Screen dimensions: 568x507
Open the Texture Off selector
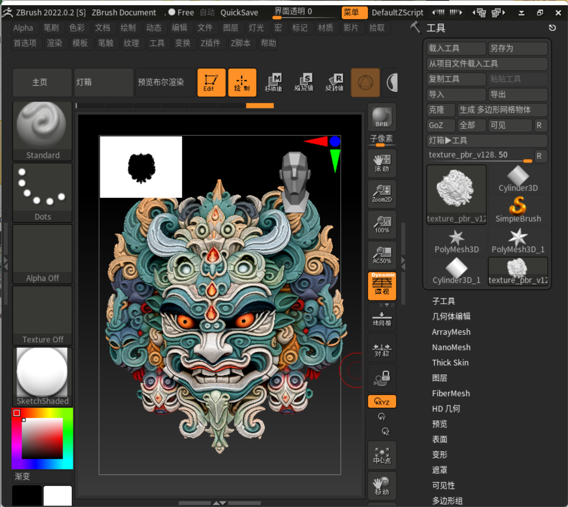[42, 315]
